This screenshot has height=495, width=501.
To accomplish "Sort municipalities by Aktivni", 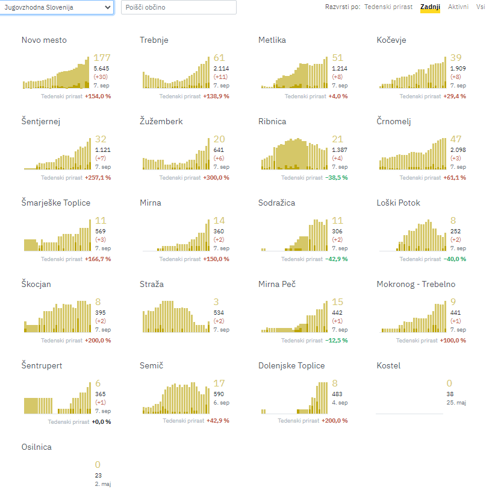I will pyautogui.click(x=458, y=7).
